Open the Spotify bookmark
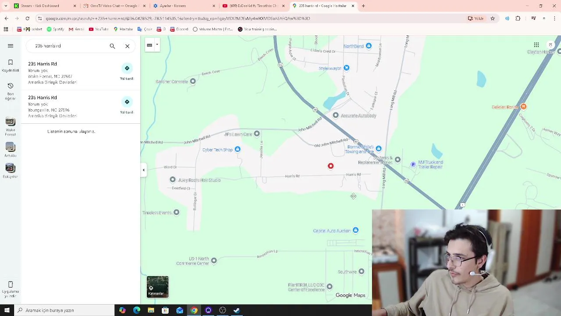The height and width of the screenshot is (316, 561). 55,29
